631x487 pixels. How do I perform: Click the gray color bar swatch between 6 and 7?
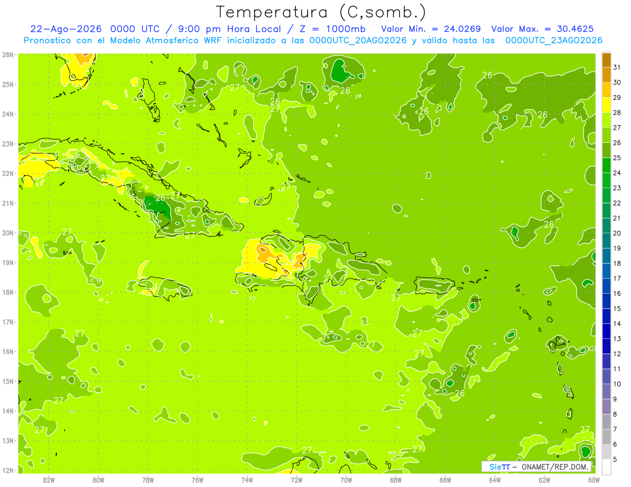click(606, 437)
